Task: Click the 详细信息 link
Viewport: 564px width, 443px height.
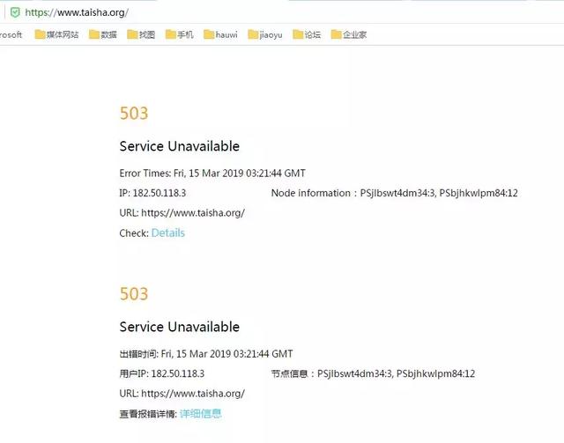Action: point(201,414)
